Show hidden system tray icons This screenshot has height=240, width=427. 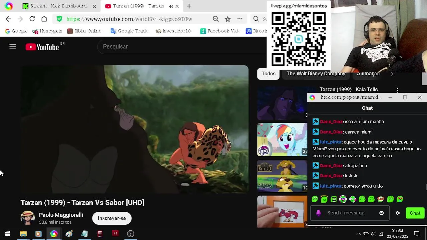[x=358, y=234]
